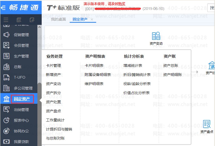The width and height of the screenshot is (215, 146).
Task: Click the 出纳管理 icon
Action: click(6, 110)
